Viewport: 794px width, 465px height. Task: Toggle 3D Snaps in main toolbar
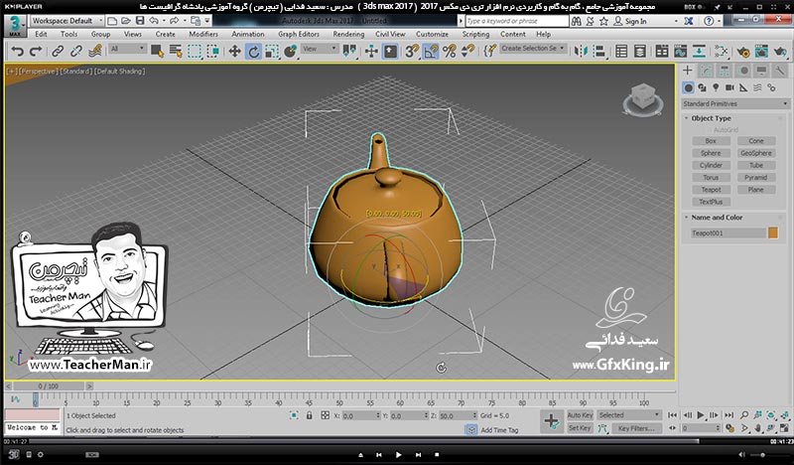412,52
